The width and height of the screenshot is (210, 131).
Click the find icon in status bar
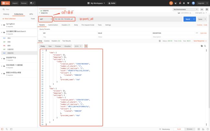pos(6,129)
